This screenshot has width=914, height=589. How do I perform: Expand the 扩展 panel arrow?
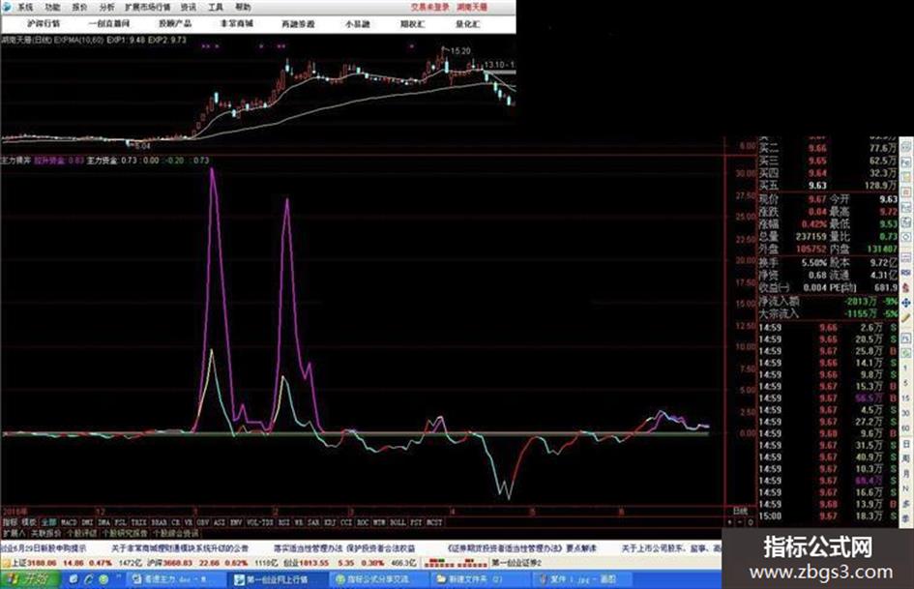point(14,533)
